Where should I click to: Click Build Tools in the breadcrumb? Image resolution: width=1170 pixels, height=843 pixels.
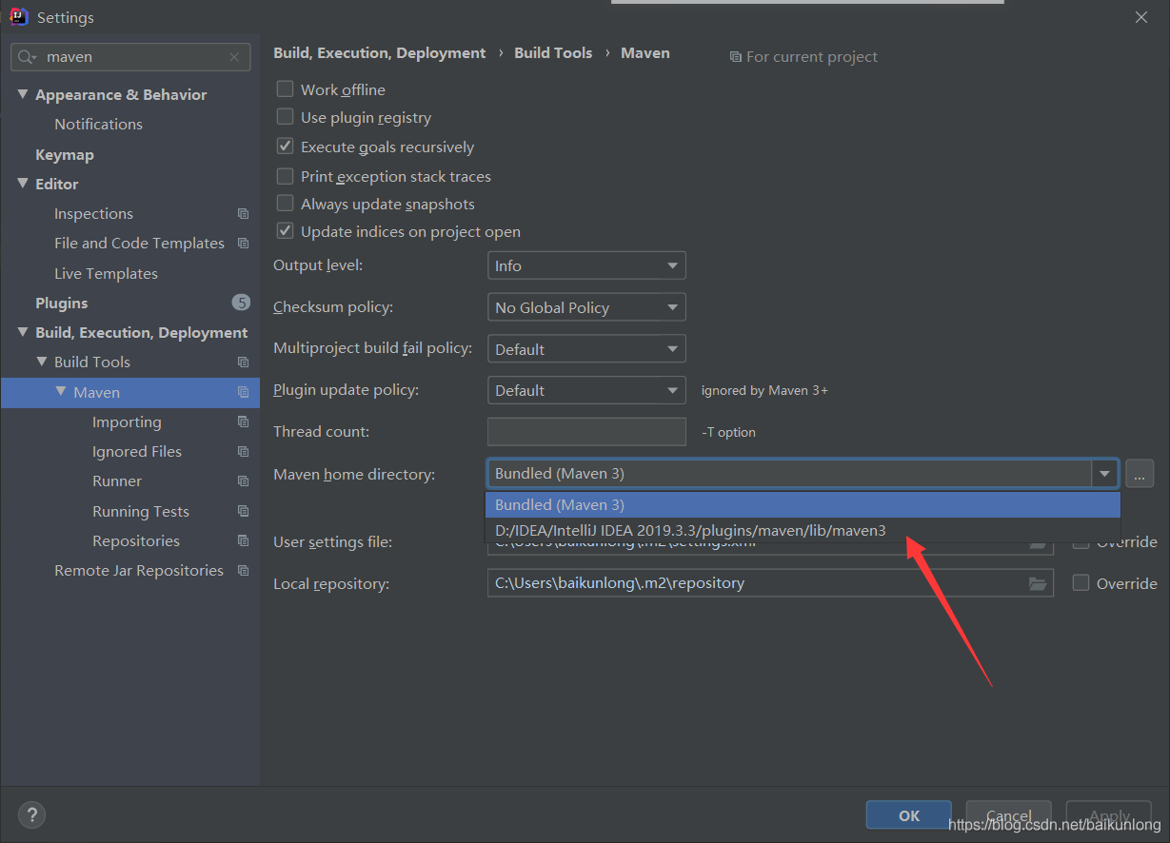[x=553, y=53]
